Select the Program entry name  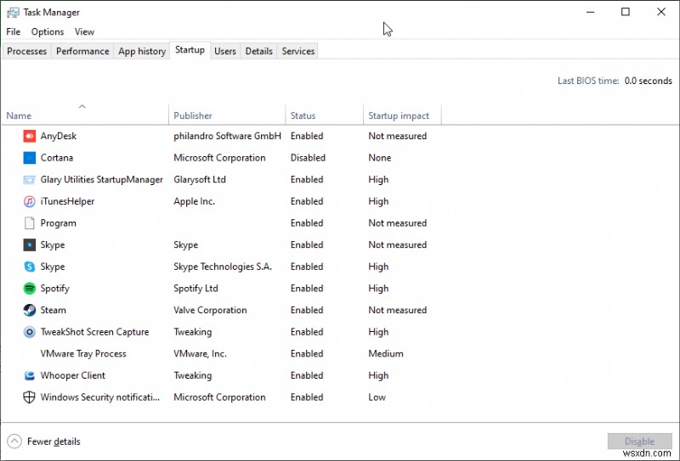tap(58, 223)
